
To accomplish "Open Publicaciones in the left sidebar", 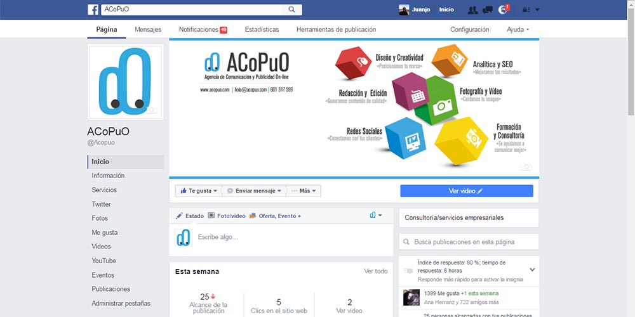I will coord(110,289).
